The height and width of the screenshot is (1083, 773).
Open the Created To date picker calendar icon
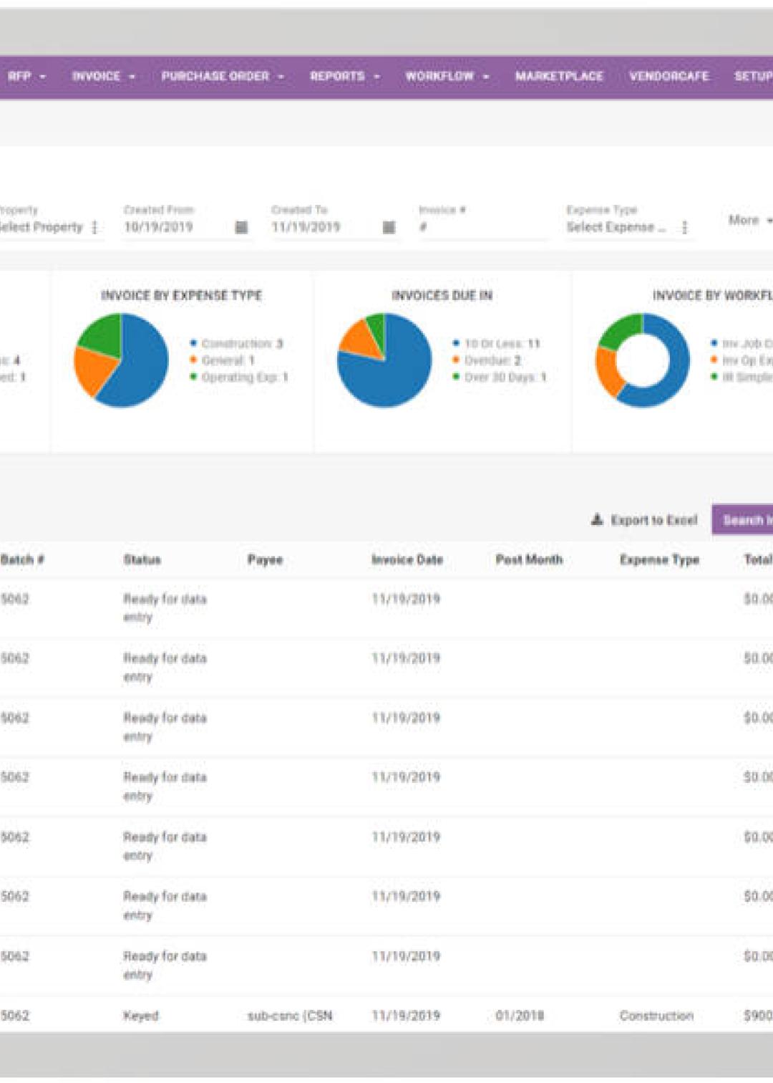coord(389,227)
